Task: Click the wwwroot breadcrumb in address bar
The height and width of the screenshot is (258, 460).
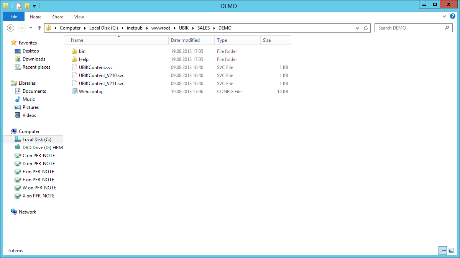Action: [x=160, y=28]
